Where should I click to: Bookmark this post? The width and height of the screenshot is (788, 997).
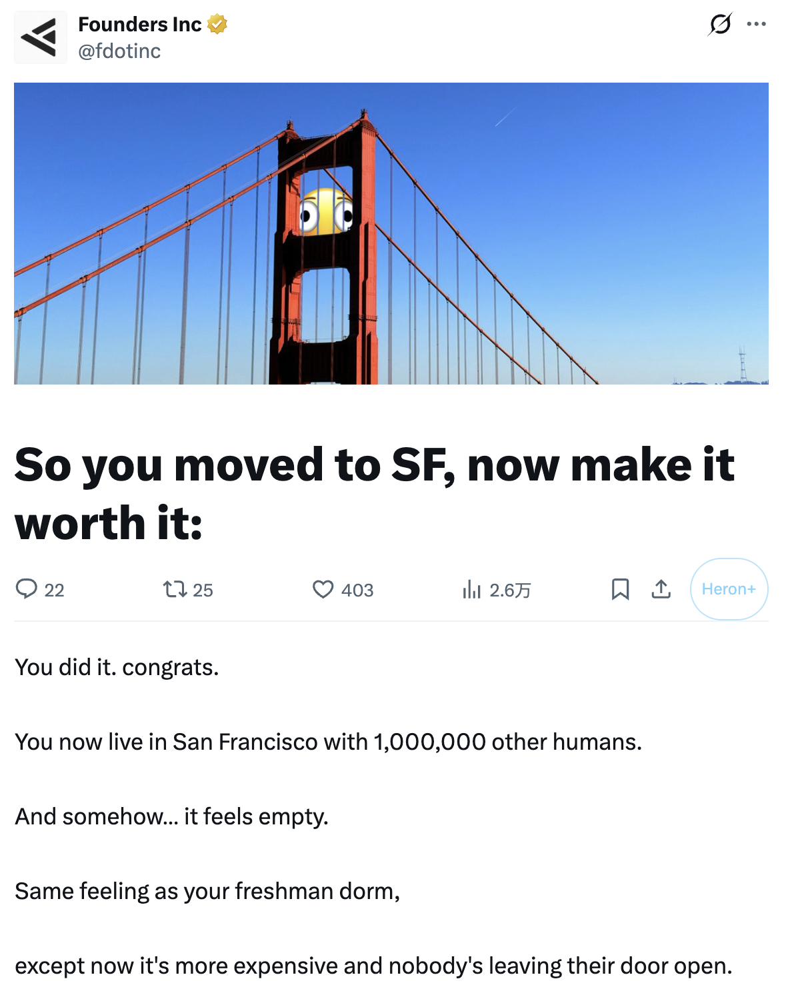pos(620,589)
